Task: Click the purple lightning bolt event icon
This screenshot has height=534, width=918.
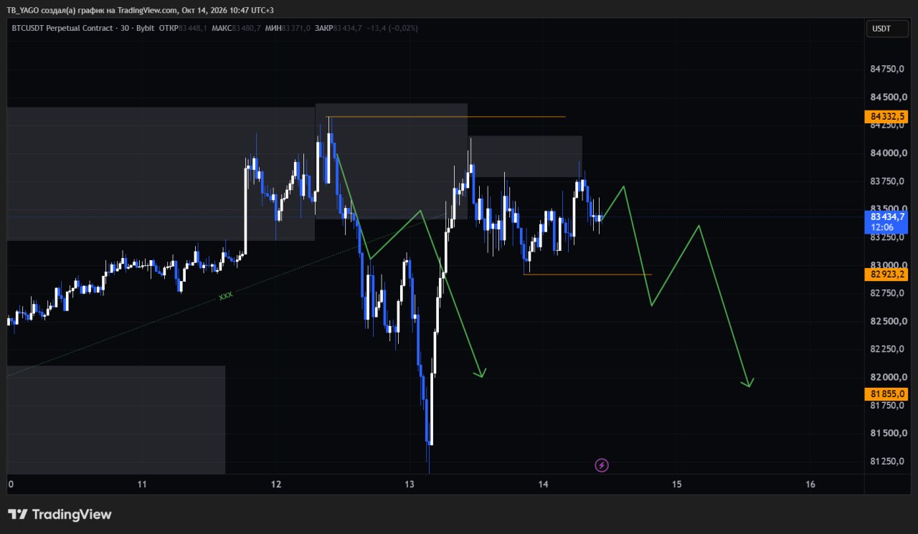Action: (x=602, y=466)
